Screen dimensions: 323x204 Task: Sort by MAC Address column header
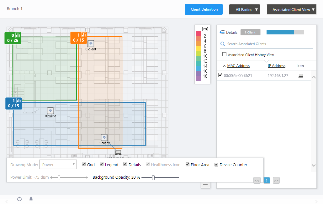pyautogui.click(x=238, y=66)
